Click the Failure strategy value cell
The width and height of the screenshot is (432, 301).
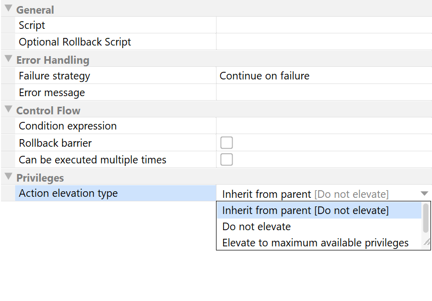coord(324,76)
